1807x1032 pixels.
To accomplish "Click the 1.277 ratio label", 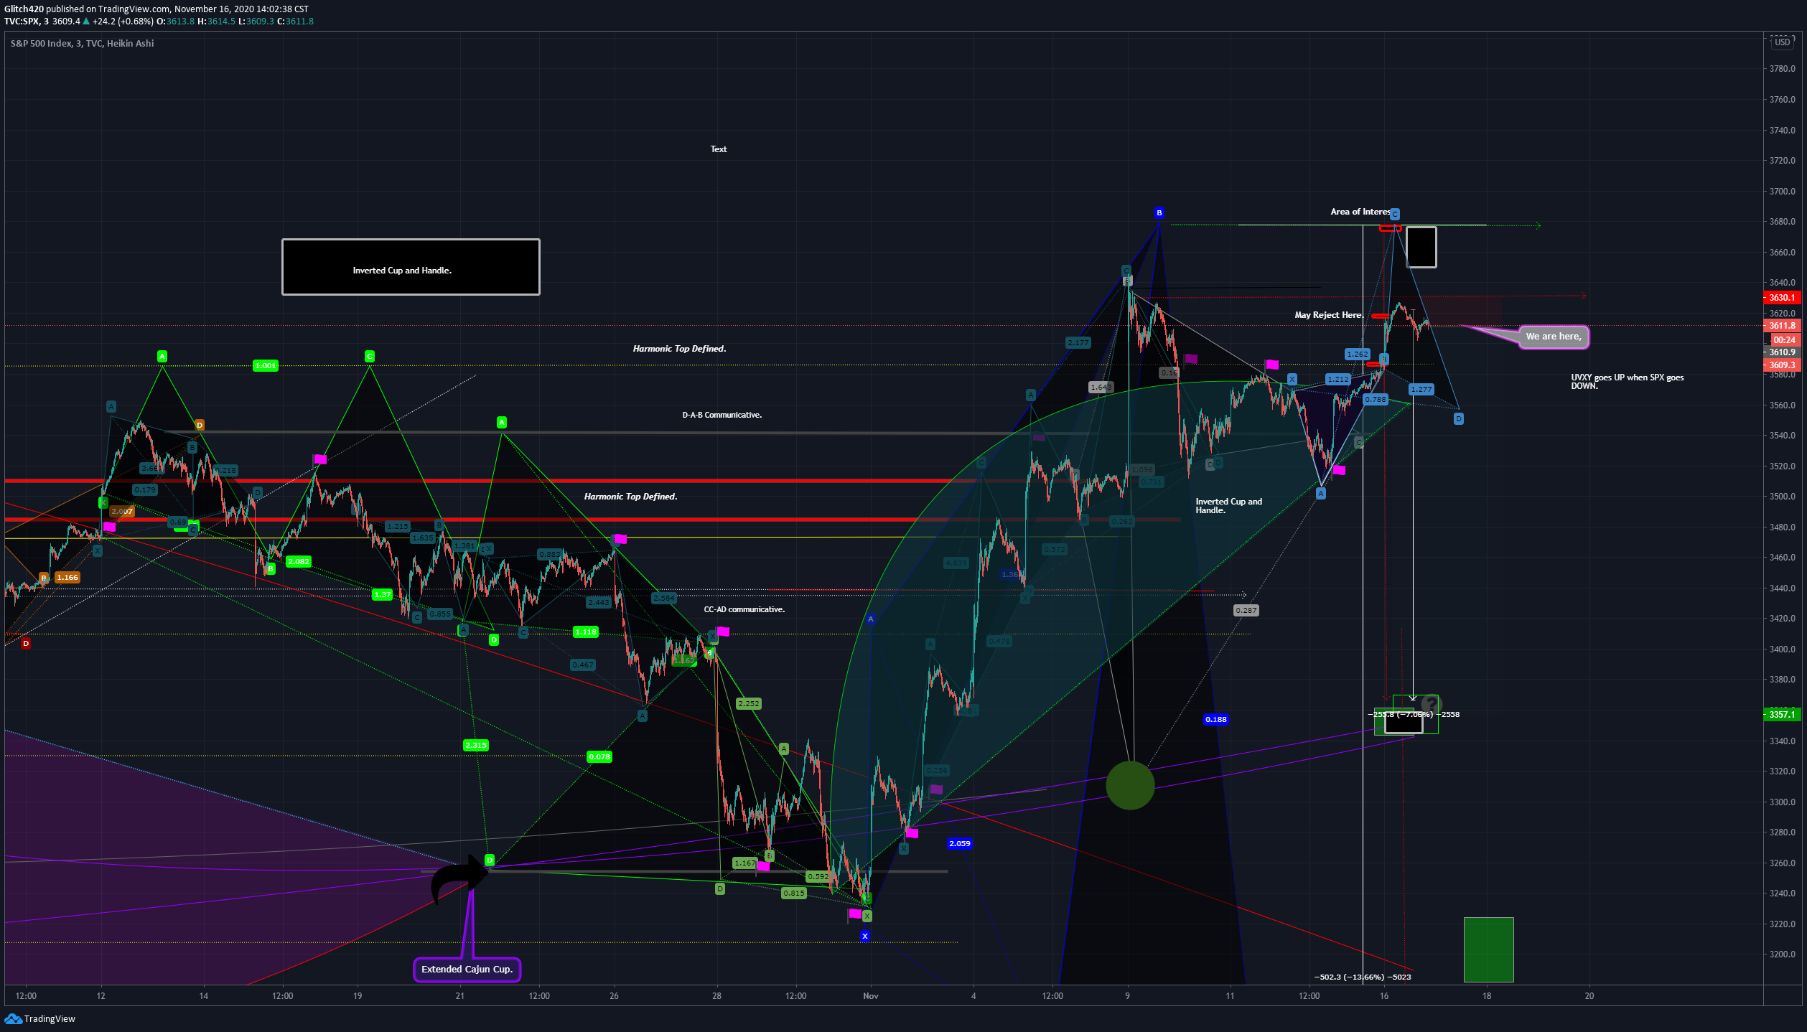I will pyautogui.click(x=1421, y=390).
